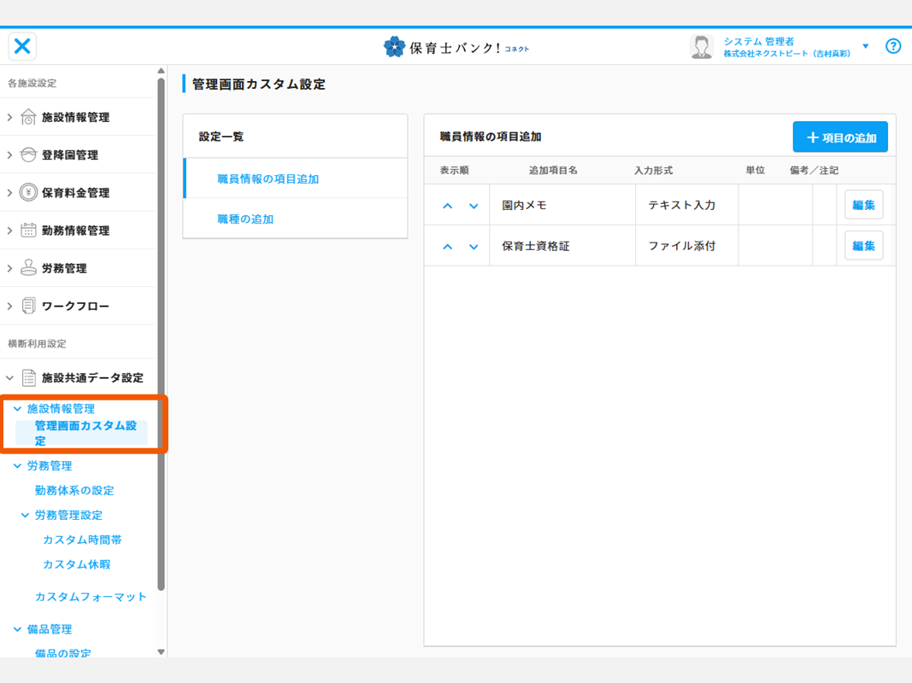Select 職員情報の項目追加 in settings list
Image resolution: width=912 pixels, height=683 pixels.
click(268, 179)
